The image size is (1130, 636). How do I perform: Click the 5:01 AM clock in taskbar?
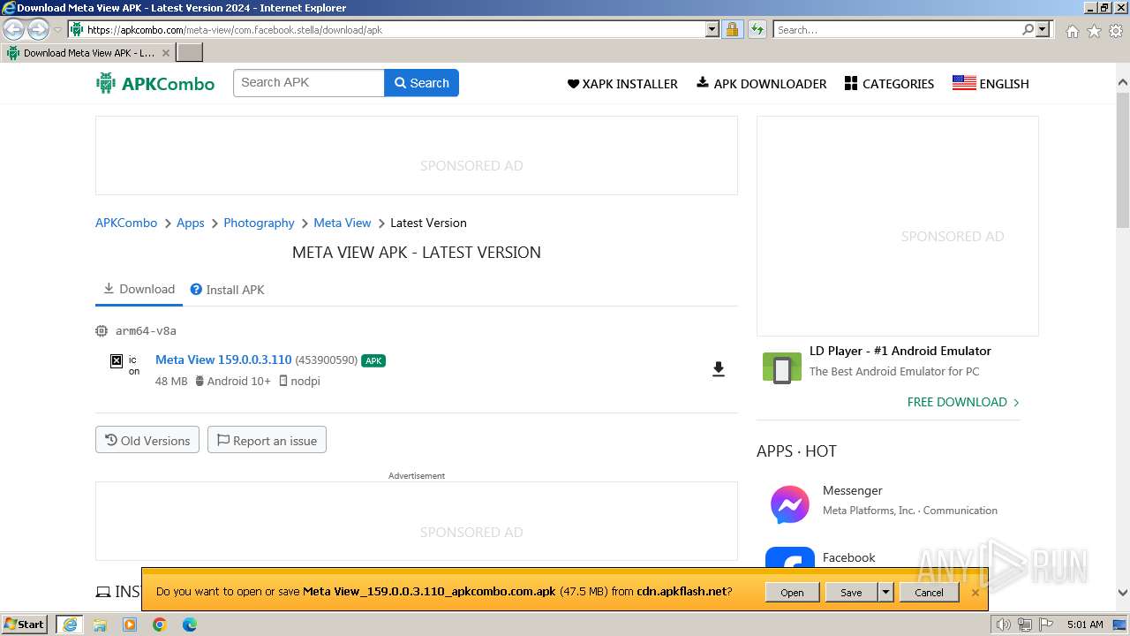coord(1085,625)
